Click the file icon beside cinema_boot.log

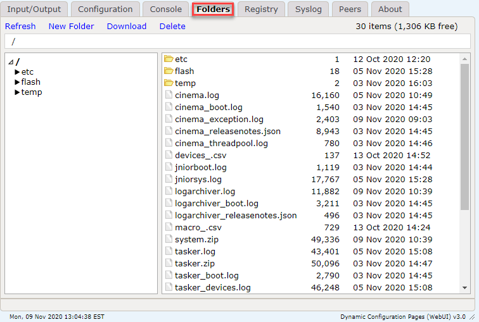point(169,107)
